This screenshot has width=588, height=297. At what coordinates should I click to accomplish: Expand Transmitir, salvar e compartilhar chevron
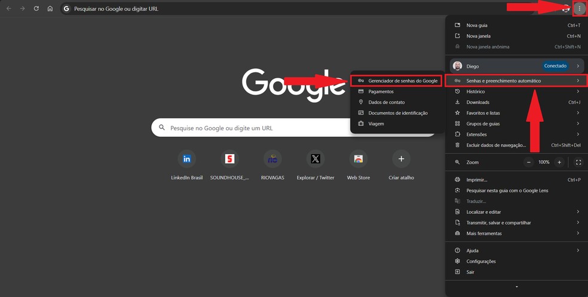pyautogui.click(x=578, y=223)
